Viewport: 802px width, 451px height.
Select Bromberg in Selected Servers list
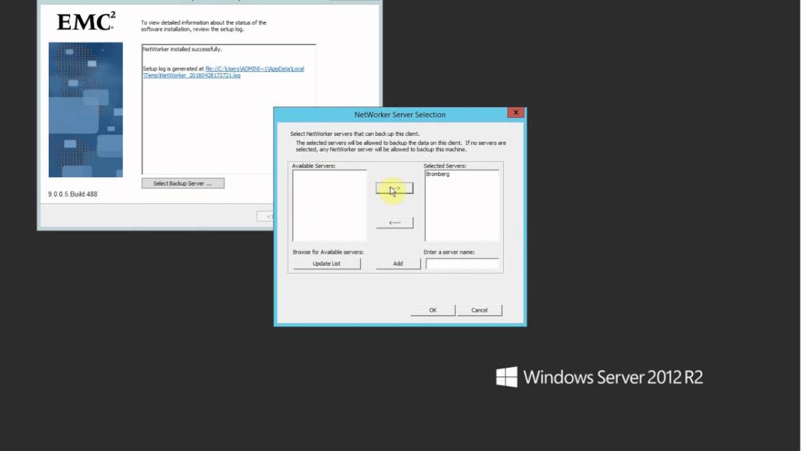[x=438, y=174]
